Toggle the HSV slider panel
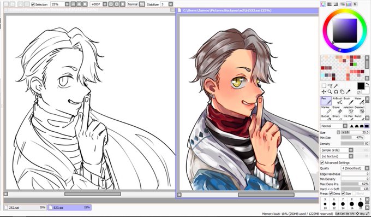 336,4
